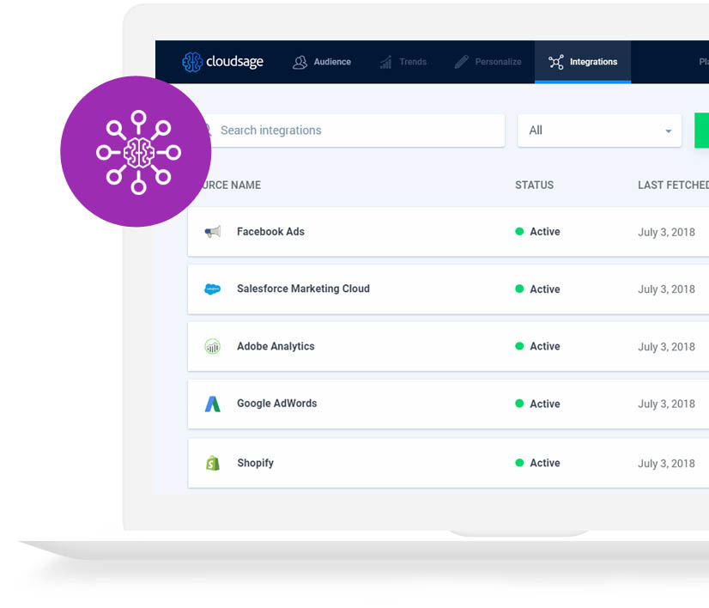Click the Google AdWords source name
This screenshot has width=709, height=608.
(276, 404)
